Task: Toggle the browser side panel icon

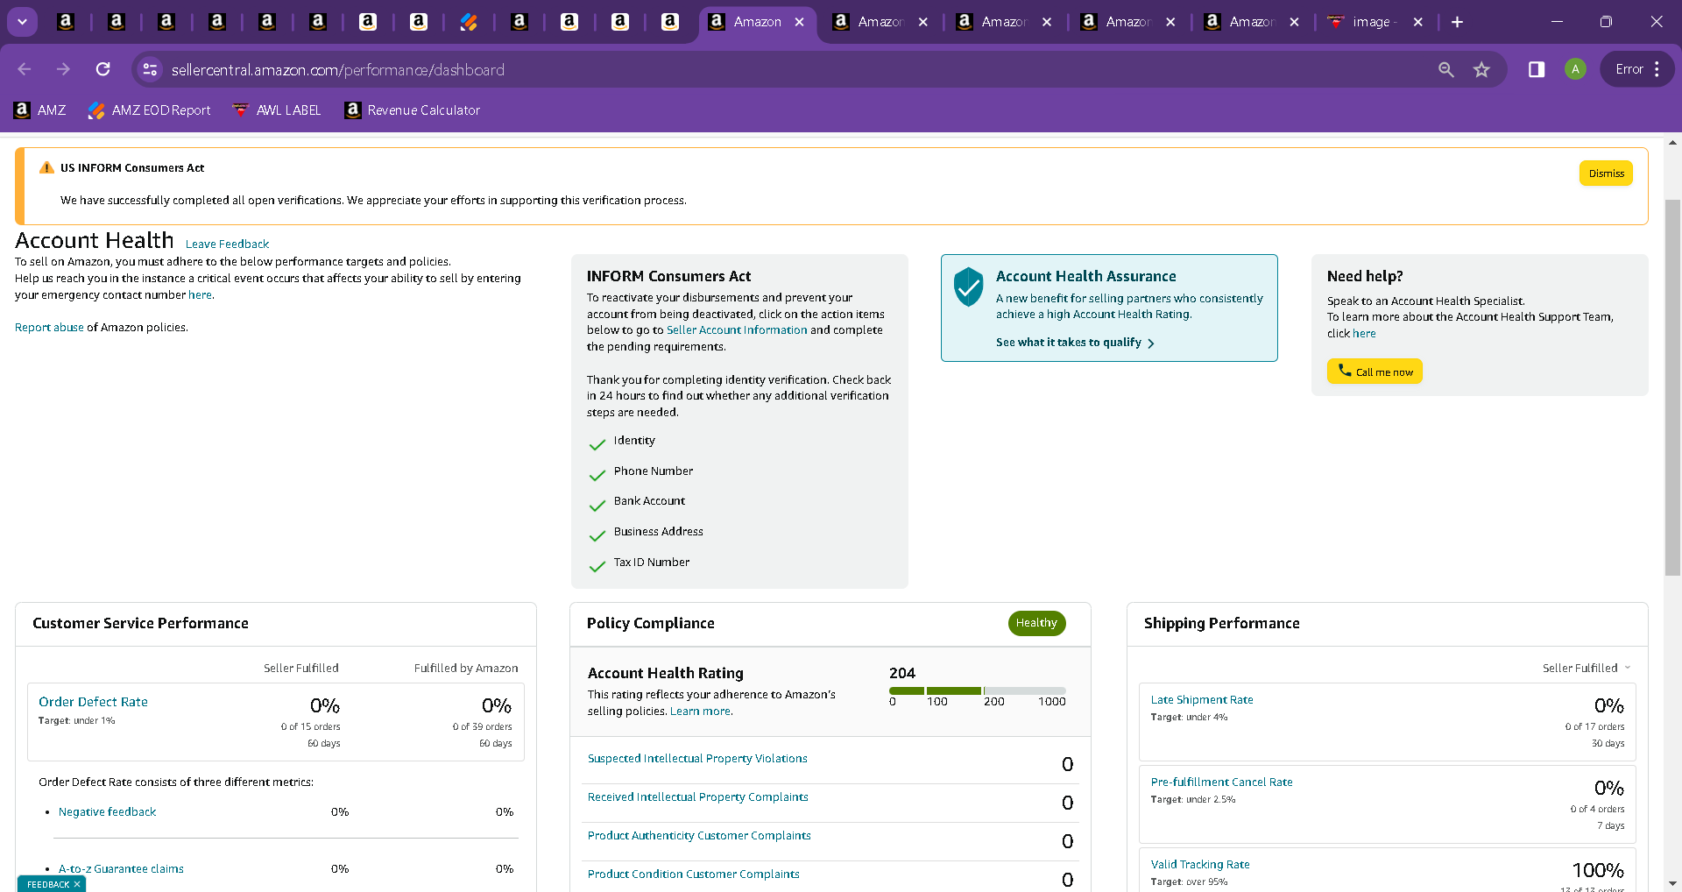Action: 1536,69
